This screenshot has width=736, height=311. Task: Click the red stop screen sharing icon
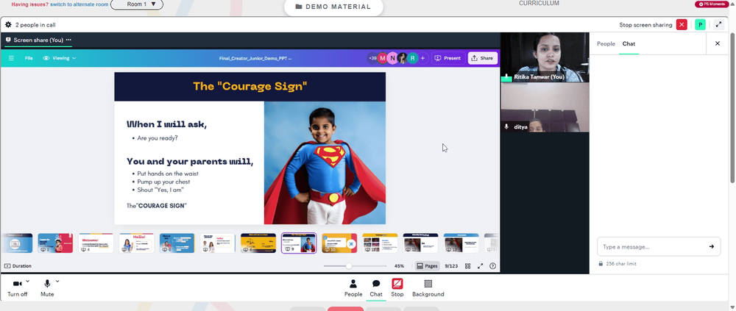(x=682, y=25)
